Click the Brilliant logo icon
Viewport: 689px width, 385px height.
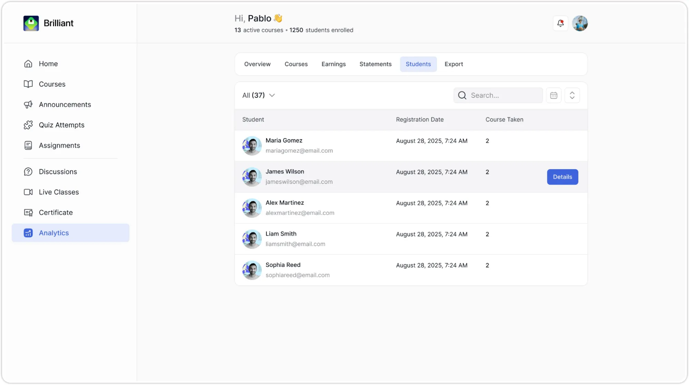point(31,23)
